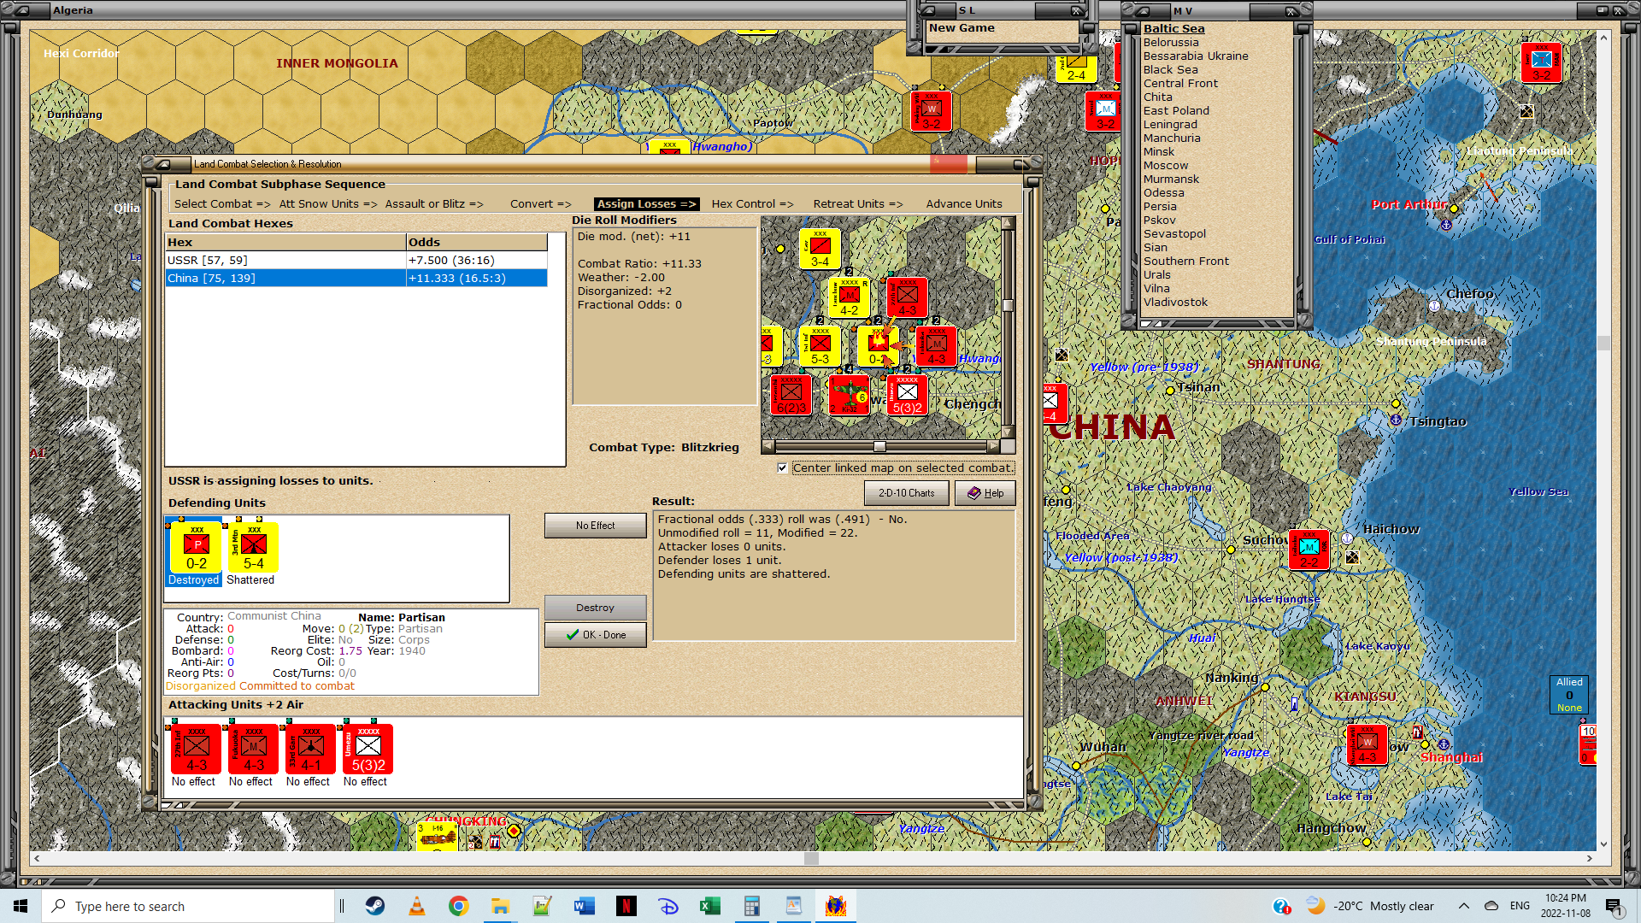This screenshot has width=1641, height=923.
Task: Click main map horizontal scrollbar thumb
Action: click(811, 858)
